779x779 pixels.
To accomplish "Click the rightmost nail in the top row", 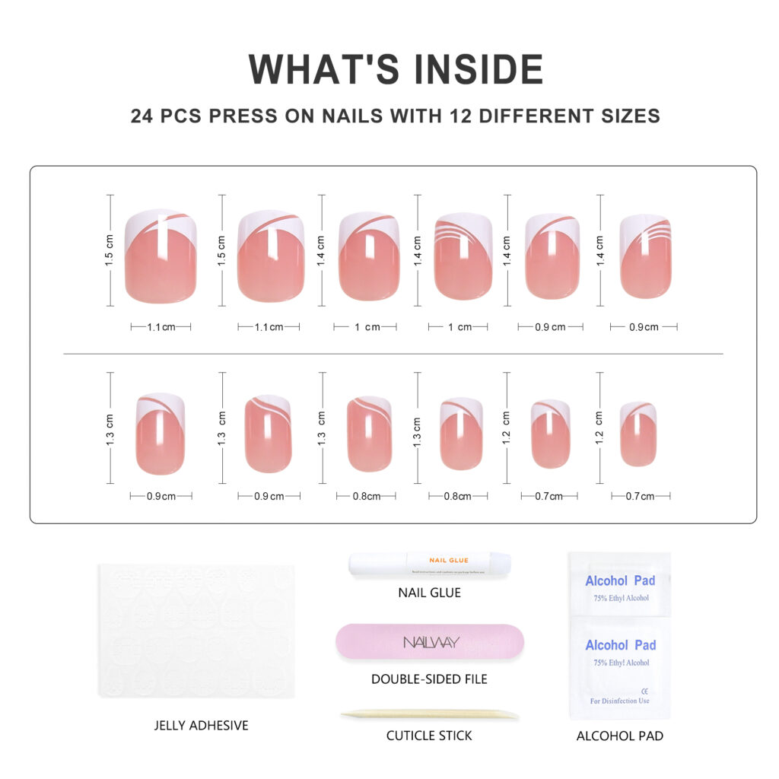I will pos(645,256).
